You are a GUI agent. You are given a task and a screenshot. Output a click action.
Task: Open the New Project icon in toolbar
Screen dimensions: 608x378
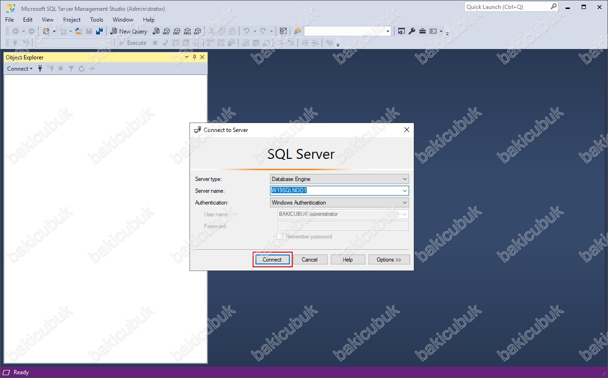46,31
